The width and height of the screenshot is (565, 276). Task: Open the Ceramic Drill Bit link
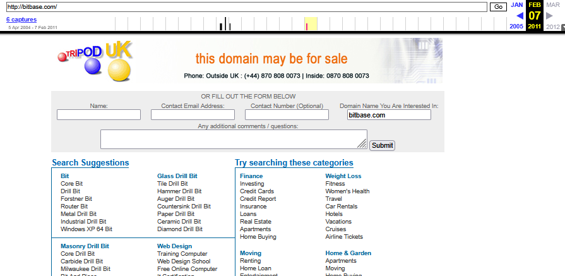click(179, 222)
